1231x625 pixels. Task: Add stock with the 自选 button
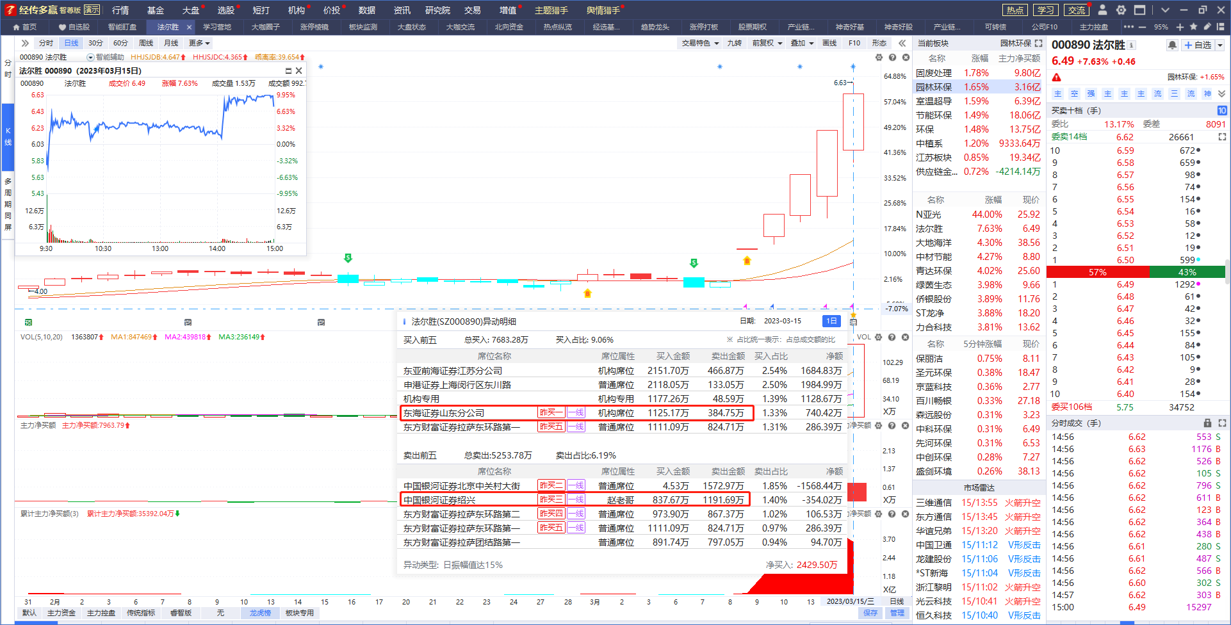pyautogui.click(x=1198, y=45)
